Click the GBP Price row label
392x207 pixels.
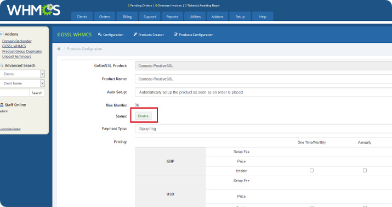(241, 161)
